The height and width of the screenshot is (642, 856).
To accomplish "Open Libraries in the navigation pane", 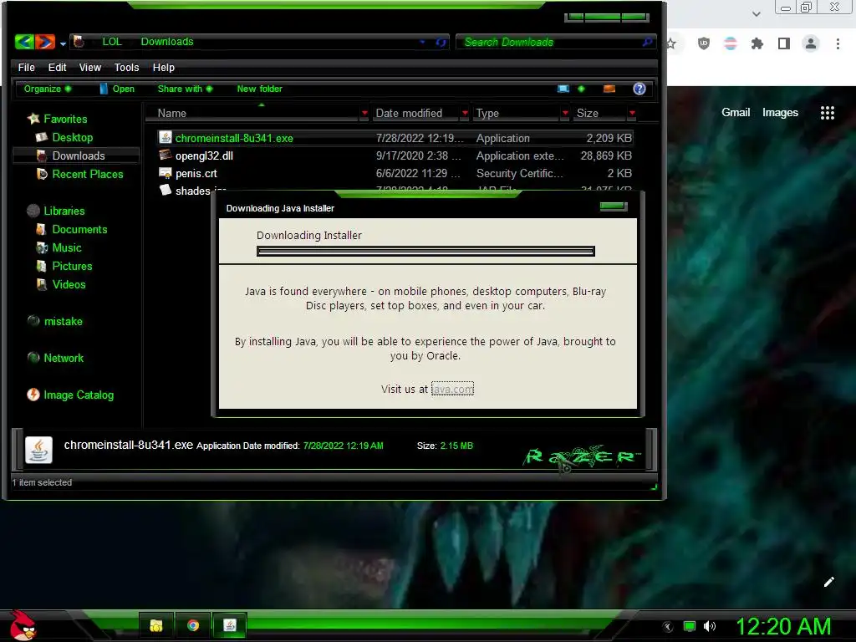I will (64, 211).
